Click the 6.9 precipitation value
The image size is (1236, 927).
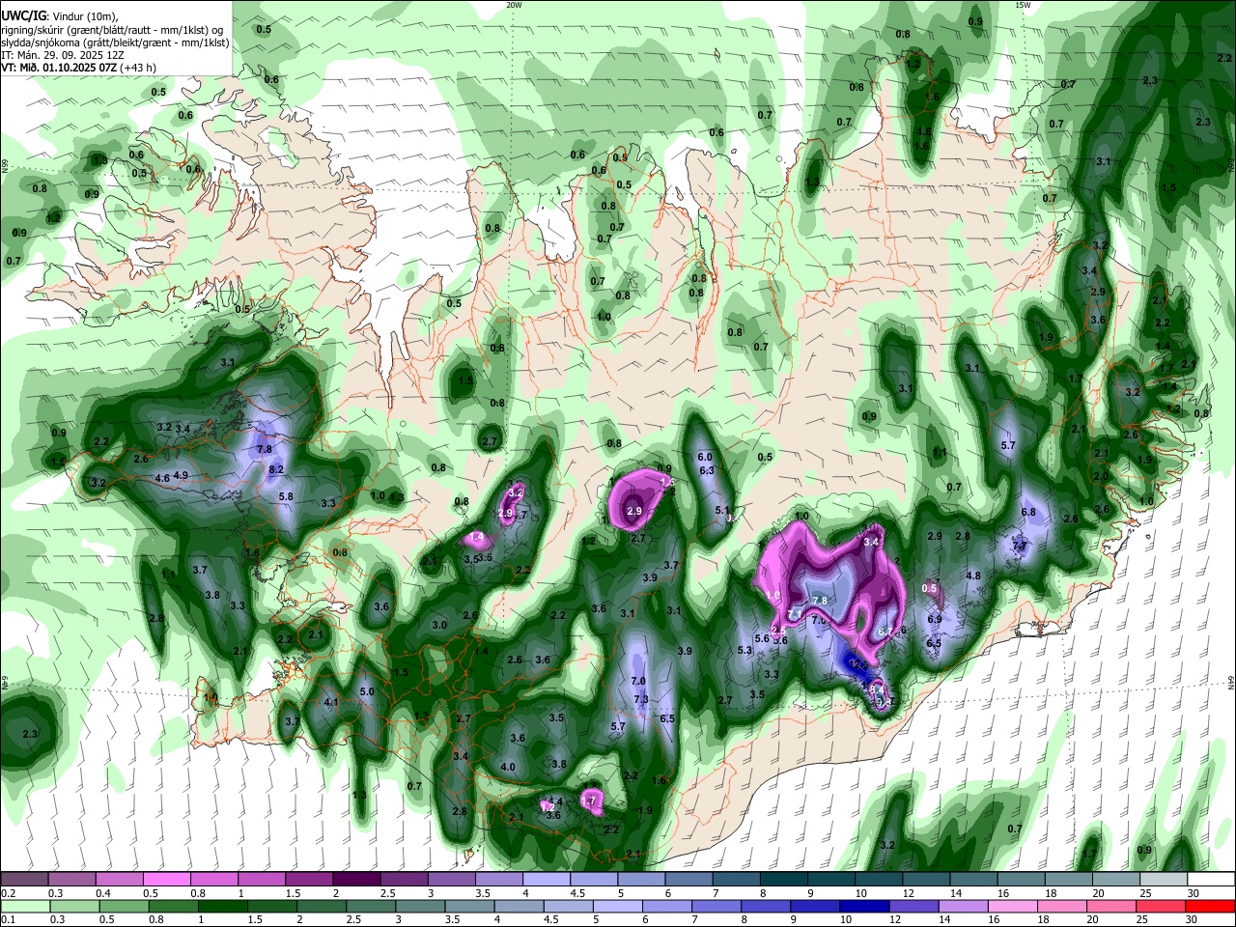coord(935,619)
